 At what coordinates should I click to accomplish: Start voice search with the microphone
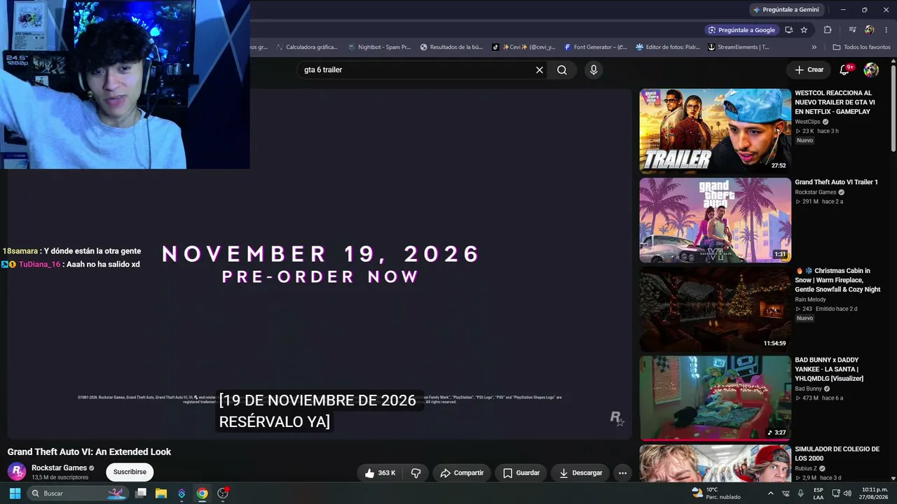click(x=594, y=70)
